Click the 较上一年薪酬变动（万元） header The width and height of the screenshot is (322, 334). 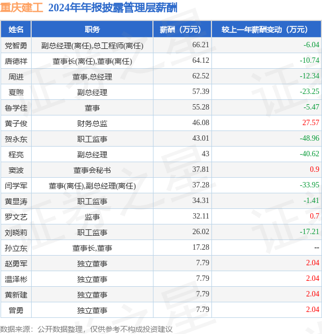click(x=266, y=29)
